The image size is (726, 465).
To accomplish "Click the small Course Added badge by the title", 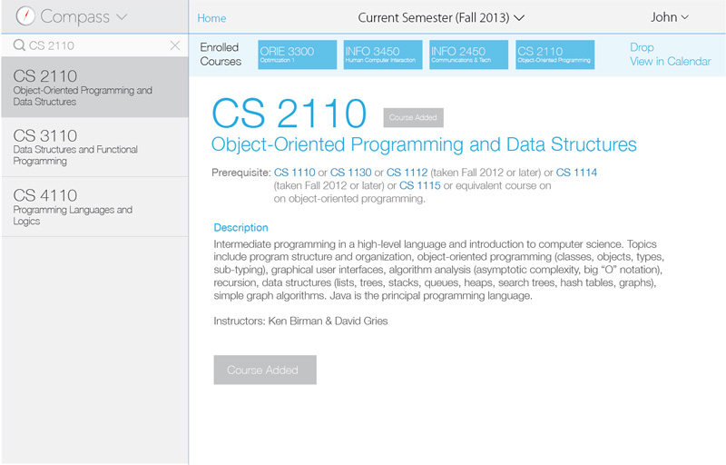I will [x=413, y=118].
